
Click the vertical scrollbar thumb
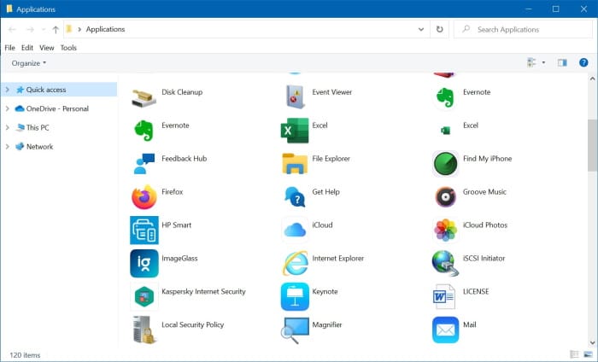point(592,145)
